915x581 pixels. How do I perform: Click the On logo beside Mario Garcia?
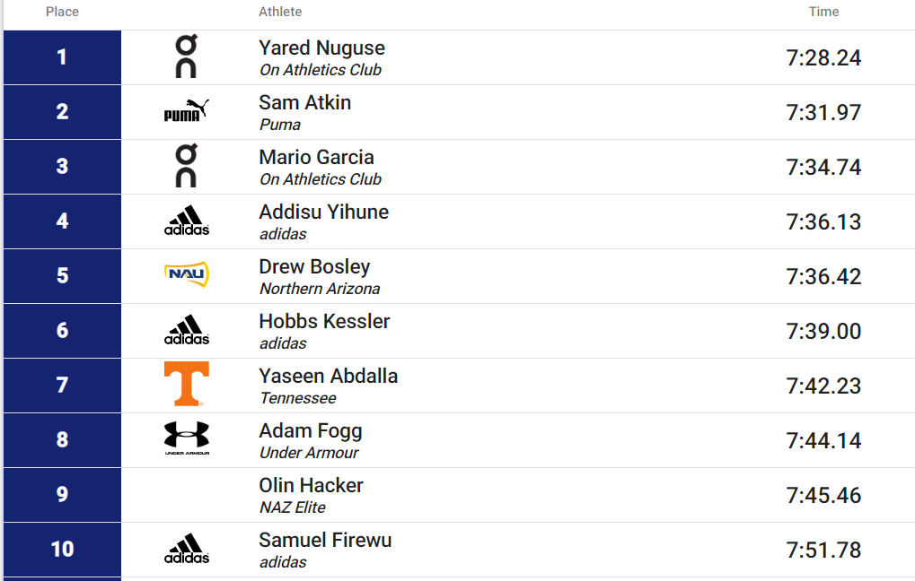(186, 166)
